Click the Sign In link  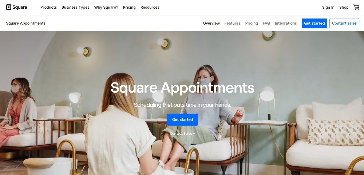(x=328, y=7)
